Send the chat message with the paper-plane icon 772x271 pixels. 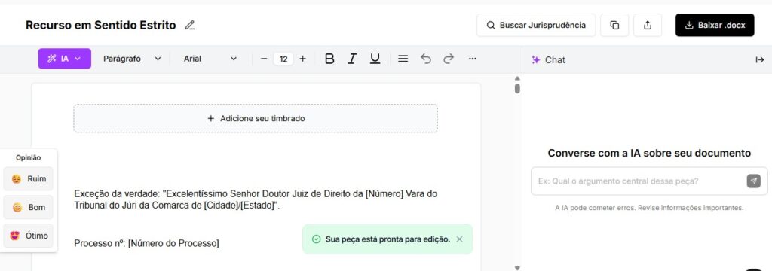click(753, 181)
